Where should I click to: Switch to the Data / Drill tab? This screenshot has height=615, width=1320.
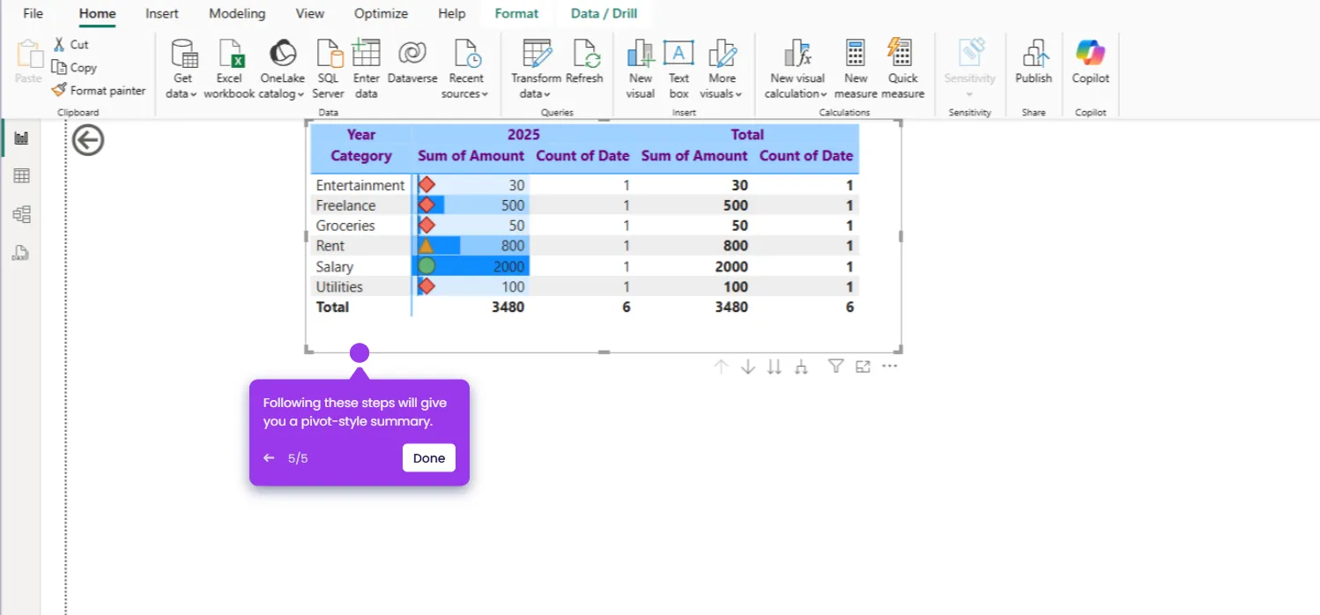[604, 13]
